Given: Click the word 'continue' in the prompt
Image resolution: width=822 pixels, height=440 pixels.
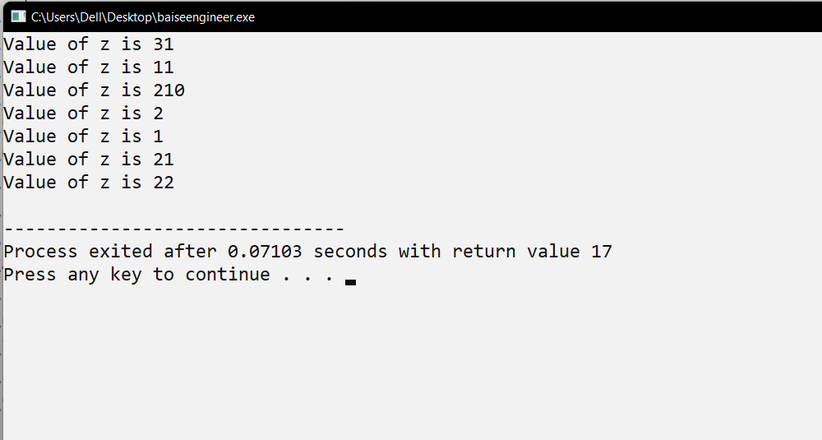Looking at the screenshot, I should [228, 275].
